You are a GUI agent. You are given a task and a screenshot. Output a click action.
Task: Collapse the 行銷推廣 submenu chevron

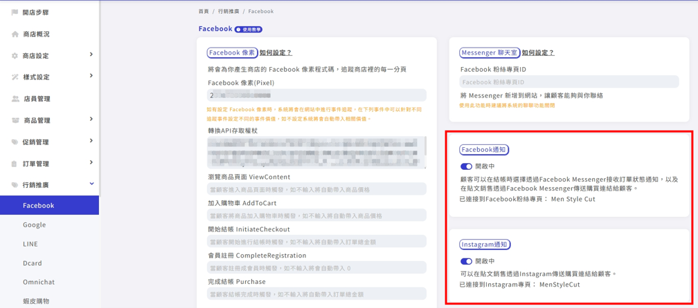point(91,184)
